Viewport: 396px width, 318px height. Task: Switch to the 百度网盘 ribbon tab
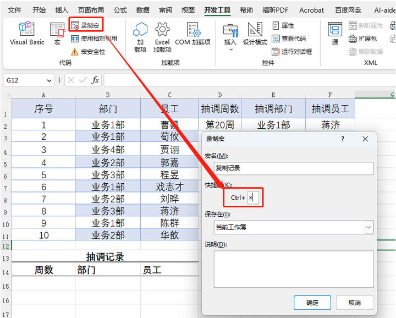click(x=348, y=10)
